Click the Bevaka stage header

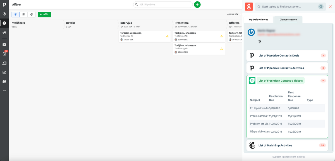(x=71, y=23)
